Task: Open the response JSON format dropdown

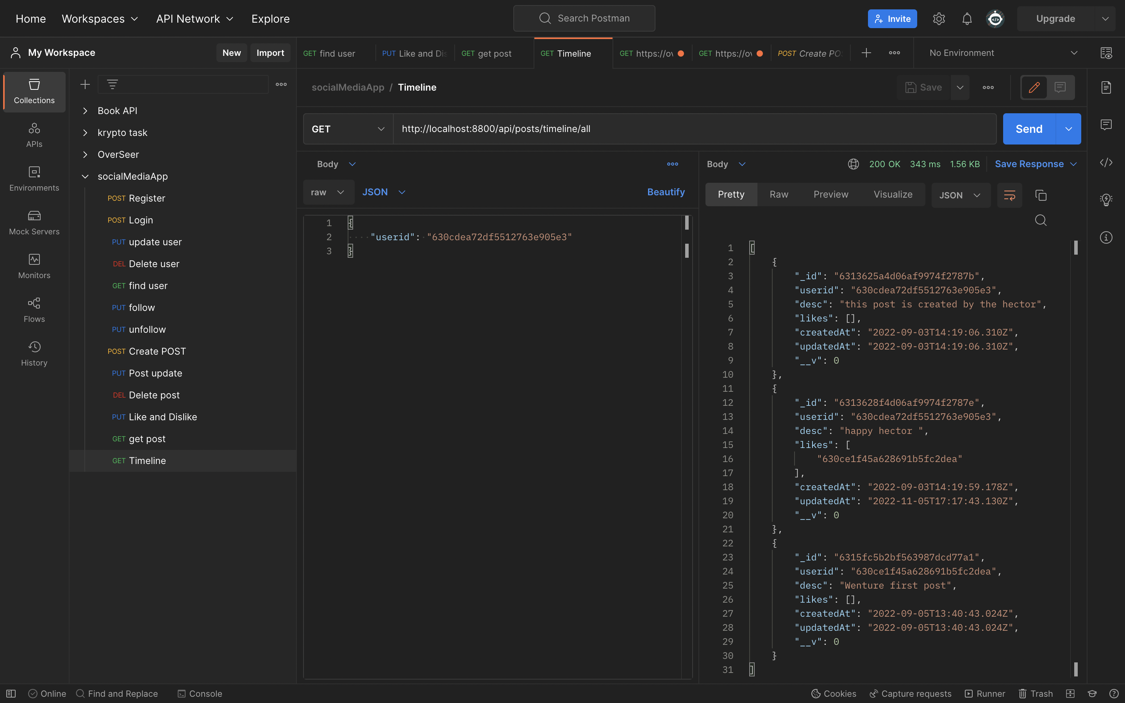Action: 961,195
